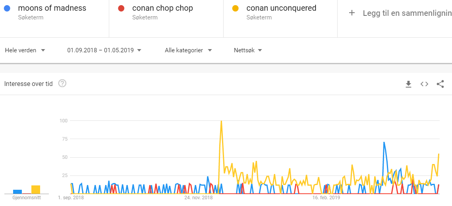
Task: Edit the conan chop chop search term
Action: click(x=162, y=8)
